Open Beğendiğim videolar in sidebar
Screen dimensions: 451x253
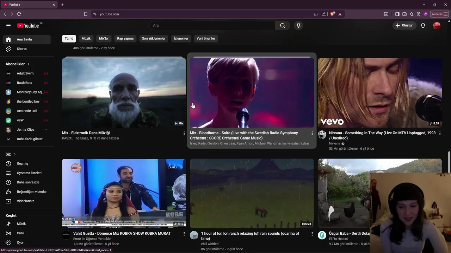point(27,192)
